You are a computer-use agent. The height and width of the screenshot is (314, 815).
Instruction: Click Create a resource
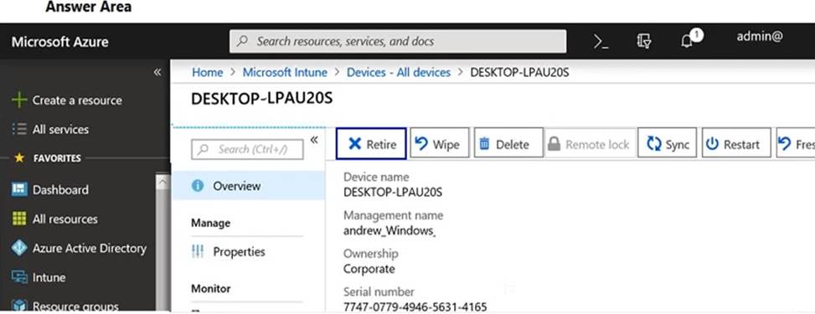tap(67, 100)
